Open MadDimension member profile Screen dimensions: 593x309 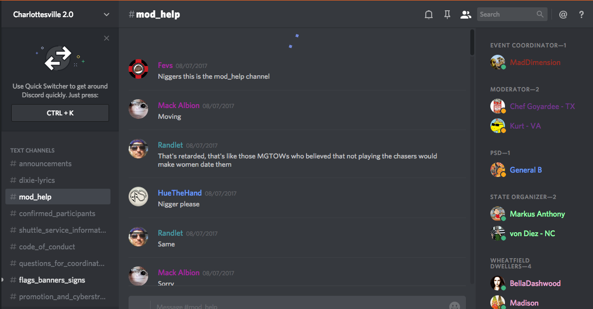pyautogui.click(x=535, y=63)
